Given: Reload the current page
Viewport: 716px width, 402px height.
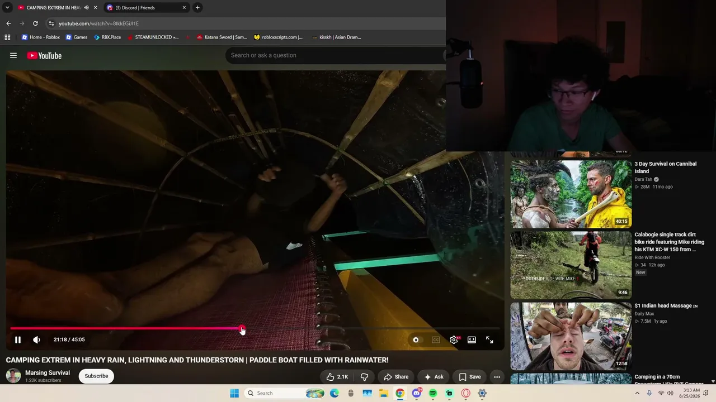Looking at the screenshot, I should click(x=35, y=23).
